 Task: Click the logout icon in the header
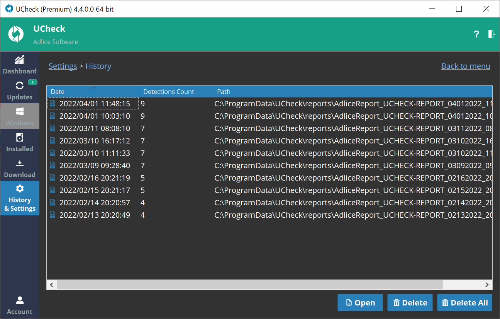[491, 34]
